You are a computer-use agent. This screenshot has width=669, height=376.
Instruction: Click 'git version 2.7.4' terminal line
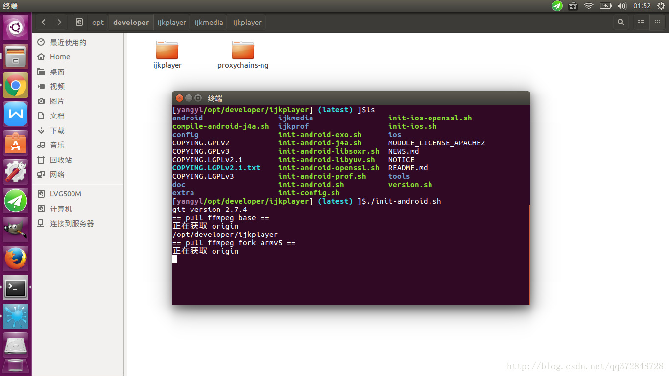click(210, 210)
